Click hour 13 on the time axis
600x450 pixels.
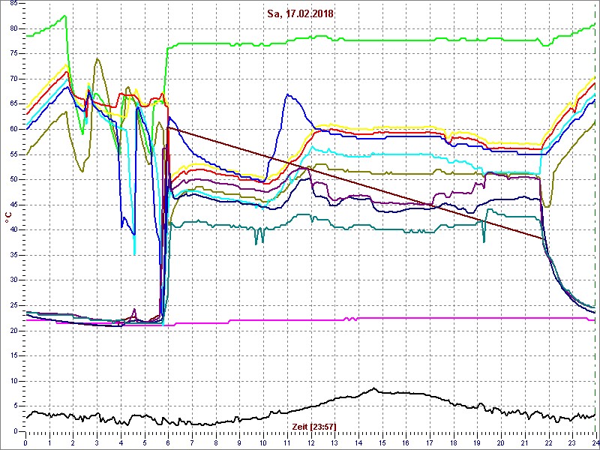(x=334, y=441)
